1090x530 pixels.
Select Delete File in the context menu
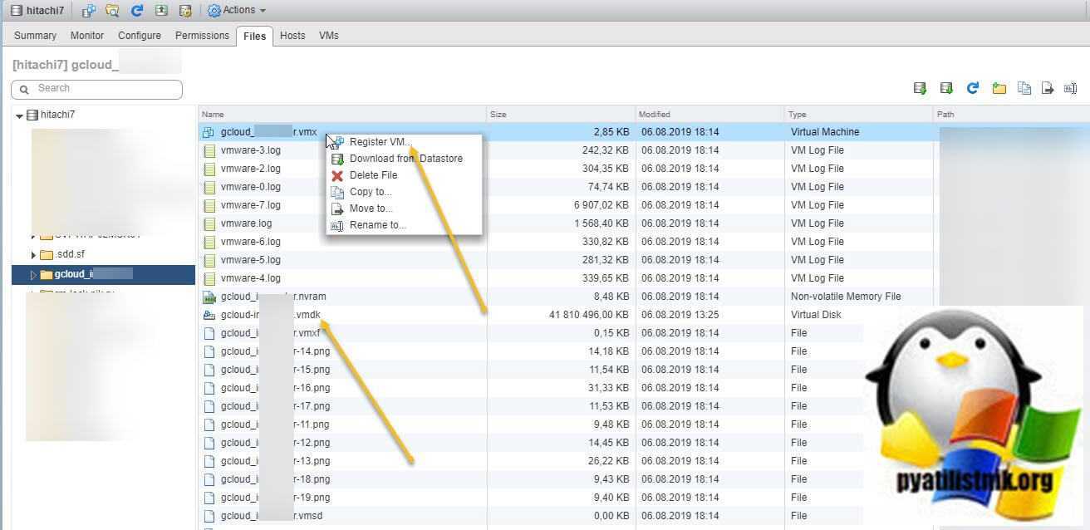point(373,175)
